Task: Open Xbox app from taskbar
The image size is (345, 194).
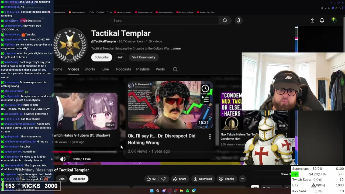Action: click(194, 191)
